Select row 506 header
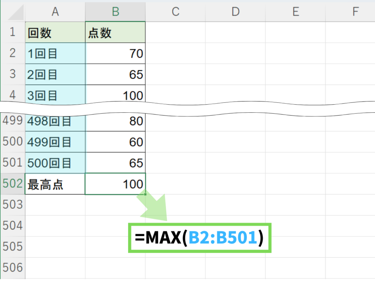This screenshot has height=281, width=375. 12,267
